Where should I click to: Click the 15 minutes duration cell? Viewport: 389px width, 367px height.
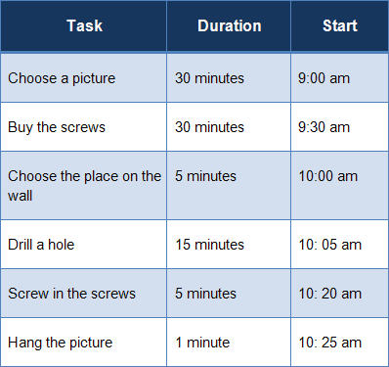(229, 245)
